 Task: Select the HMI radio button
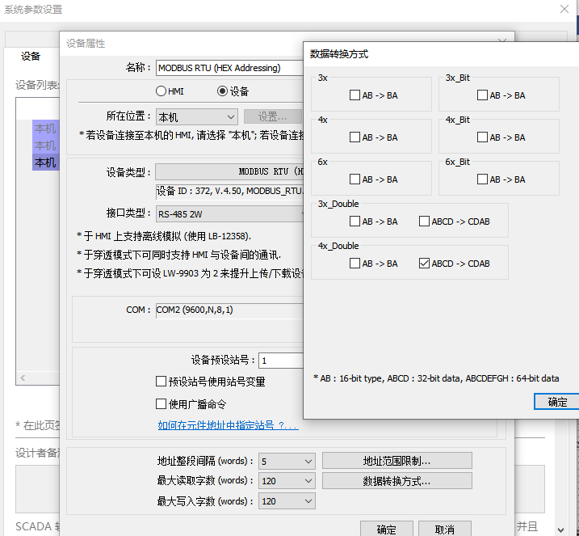pyautogui.click(x=162, y=91)
